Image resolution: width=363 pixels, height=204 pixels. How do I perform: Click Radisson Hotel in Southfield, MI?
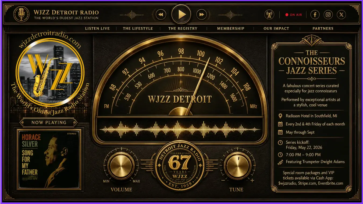click(311, 116)
